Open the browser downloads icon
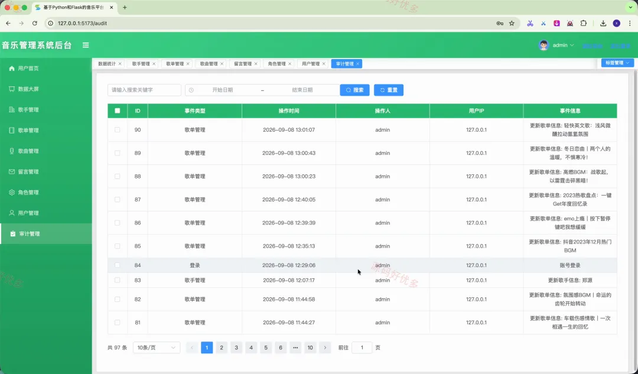Image resolution: width=638 pixels, height=374 pixels. [603, 23]
